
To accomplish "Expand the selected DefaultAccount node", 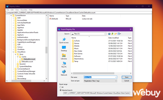I will 20,59.
